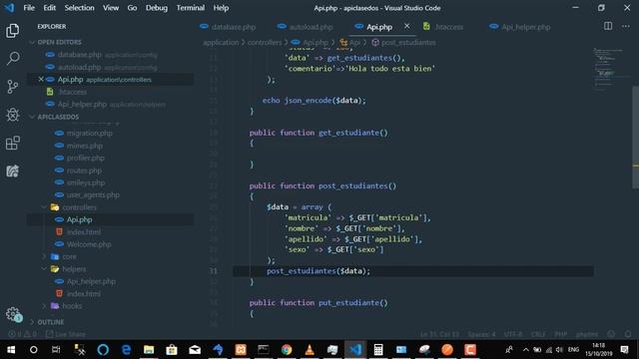Change indentation via Spaces: 4 status item

481,334
